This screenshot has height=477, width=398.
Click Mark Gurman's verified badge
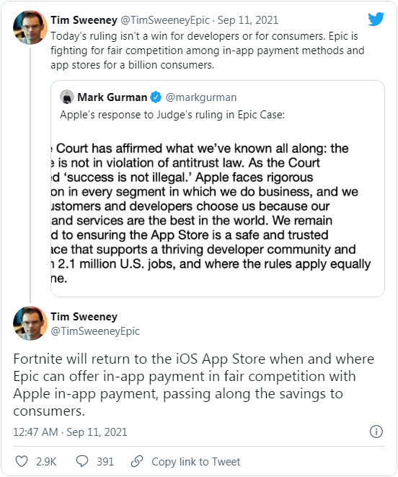[x=156, y=97]
